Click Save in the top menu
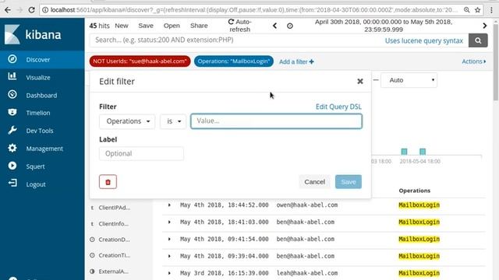Screen dimensions: 499x280 point(146,26)
